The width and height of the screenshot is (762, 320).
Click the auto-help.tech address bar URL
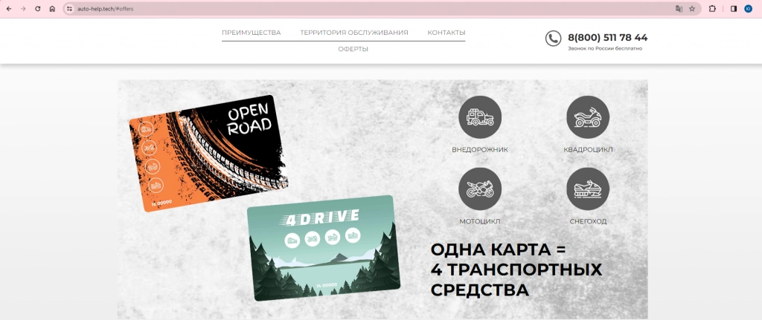point(106,9)
